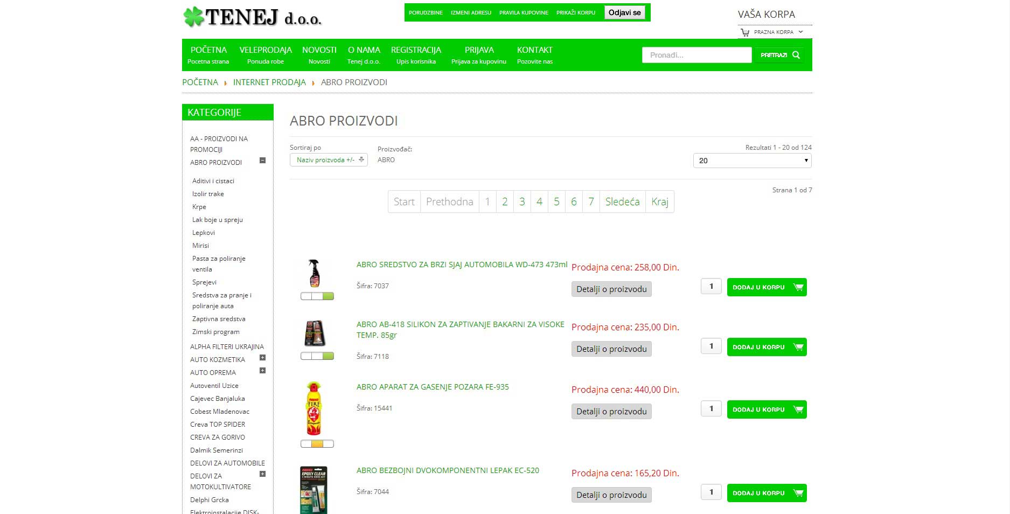Screen dimensions: 1010x514
Task: Open the NOVOSTI menu item
Action: pyautogui.click(x=319, y=54)
